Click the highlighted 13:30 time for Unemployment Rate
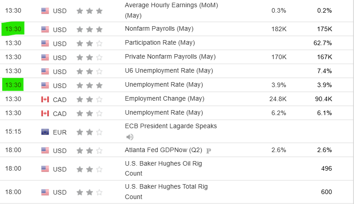Screen dimensions: 355x204 (x=13, y=85)
